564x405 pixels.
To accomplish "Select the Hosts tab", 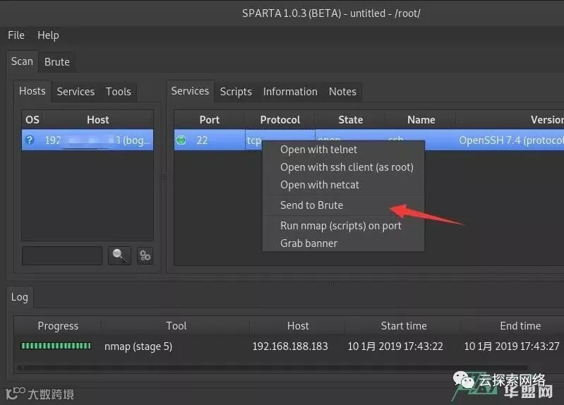I will pos(32,91).
